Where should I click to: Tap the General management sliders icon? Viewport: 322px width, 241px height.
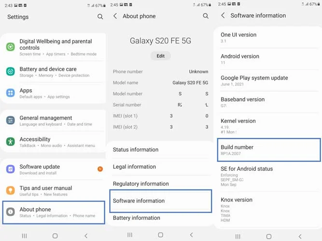(11, 120)
